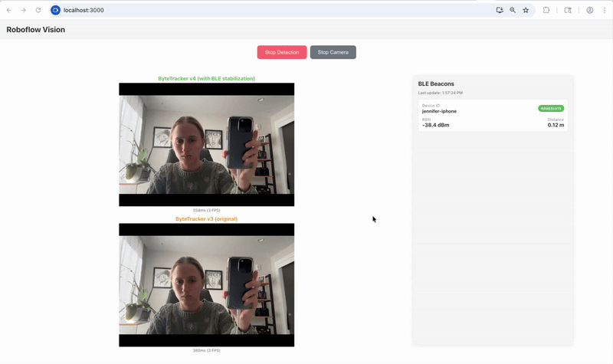The width and height of the screenshot is (613, 364).
Task: Select the jennifer-iphone beacon card
Action: [x=493, y=116]
